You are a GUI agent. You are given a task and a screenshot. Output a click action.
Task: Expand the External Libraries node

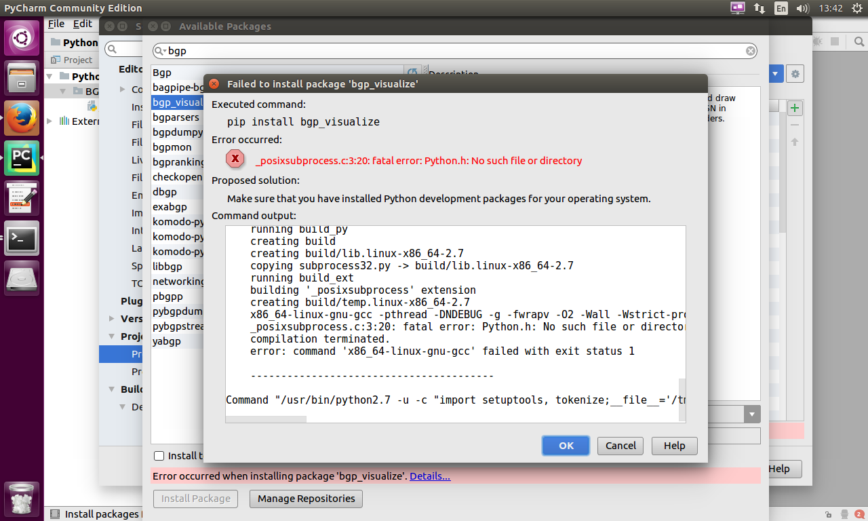[x=51, y=121]
